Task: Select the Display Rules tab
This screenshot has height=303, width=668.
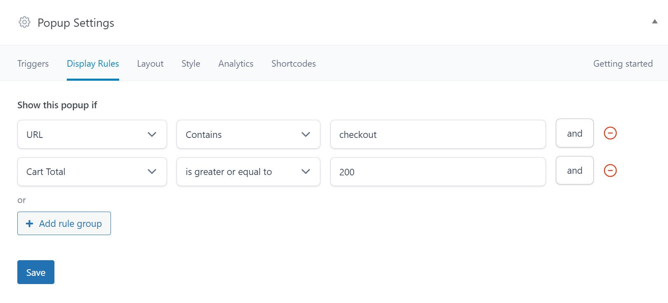Action: pos(93,63)
